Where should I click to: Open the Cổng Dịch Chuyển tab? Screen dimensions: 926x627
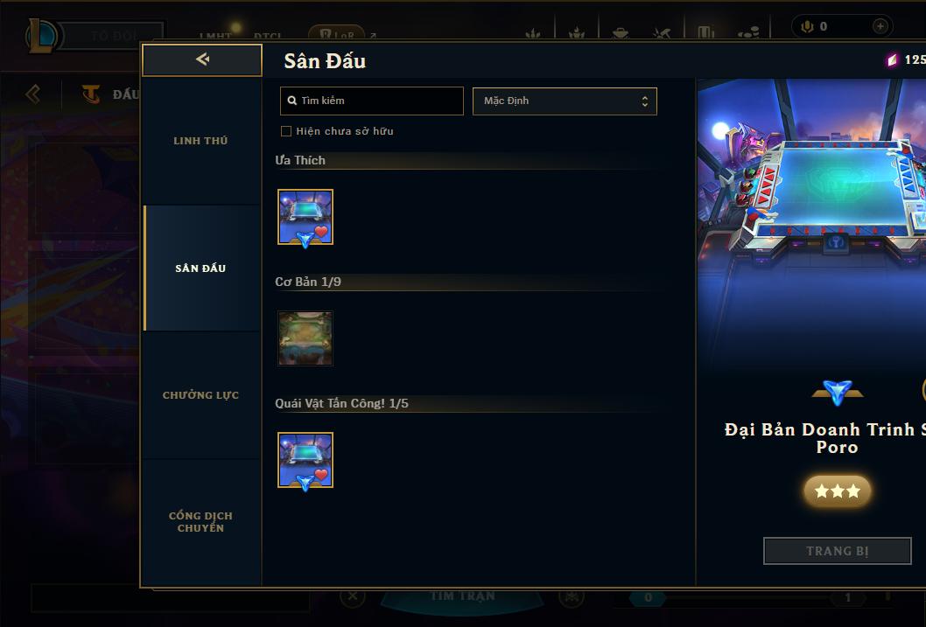tap(201, 522)
